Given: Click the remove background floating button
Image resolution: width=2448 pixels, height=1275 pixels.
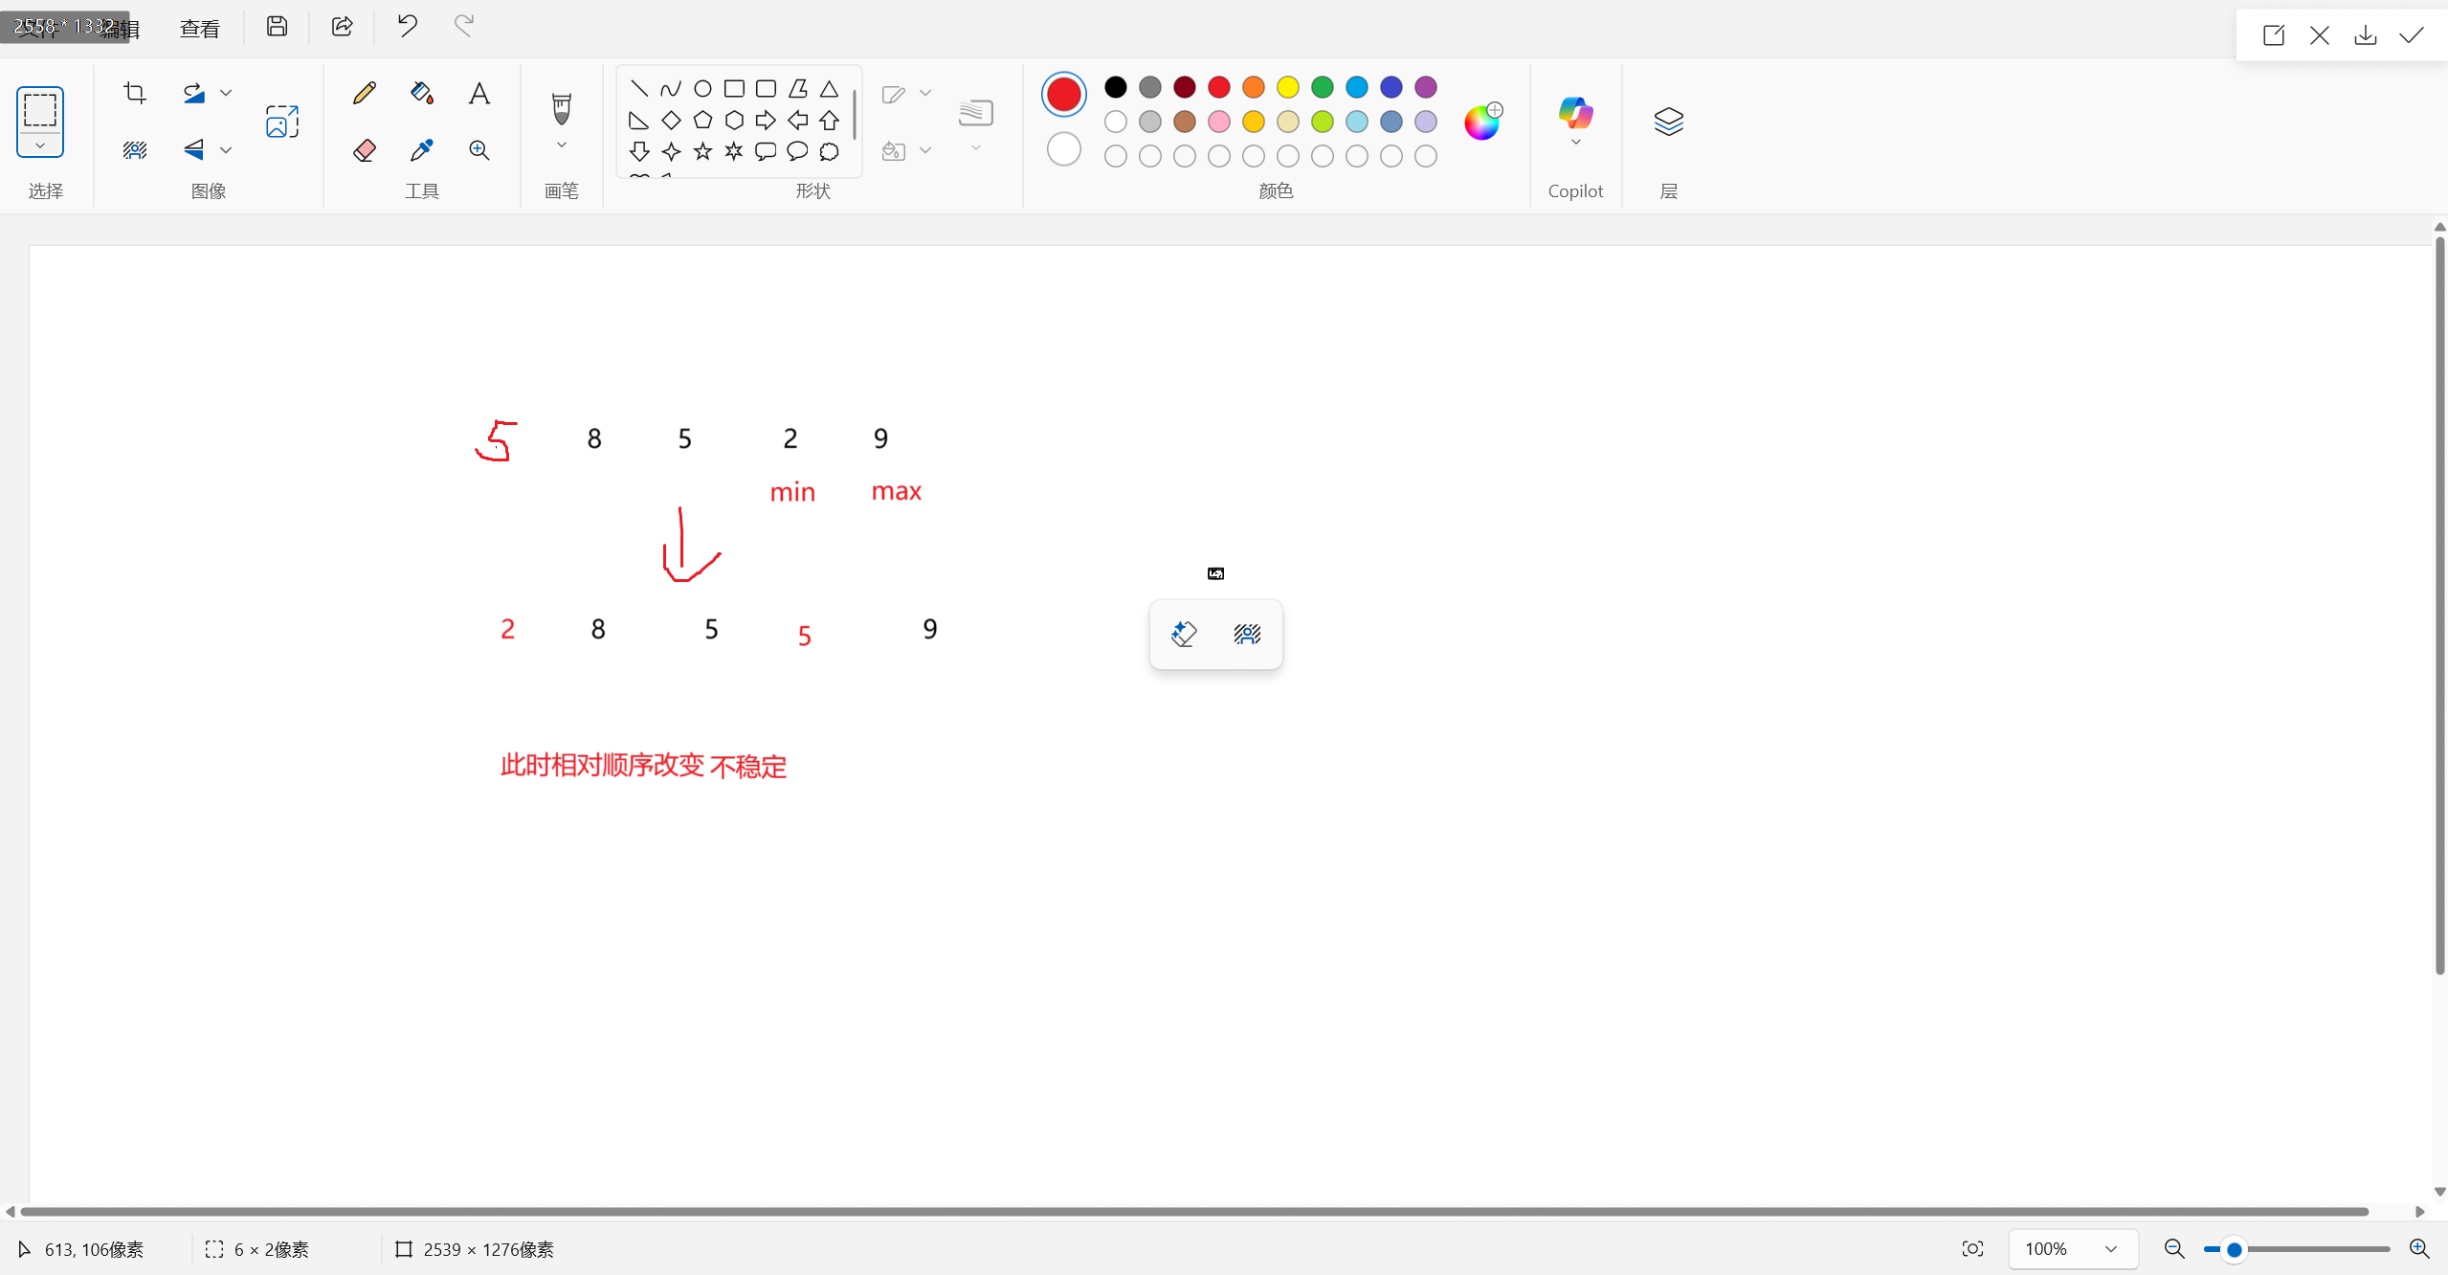Looking at the screenshot, I should [x=1247, y=634].
